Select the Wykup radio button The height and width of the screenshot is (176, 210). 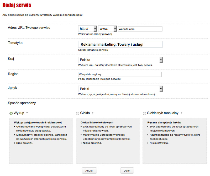point(11,113)
